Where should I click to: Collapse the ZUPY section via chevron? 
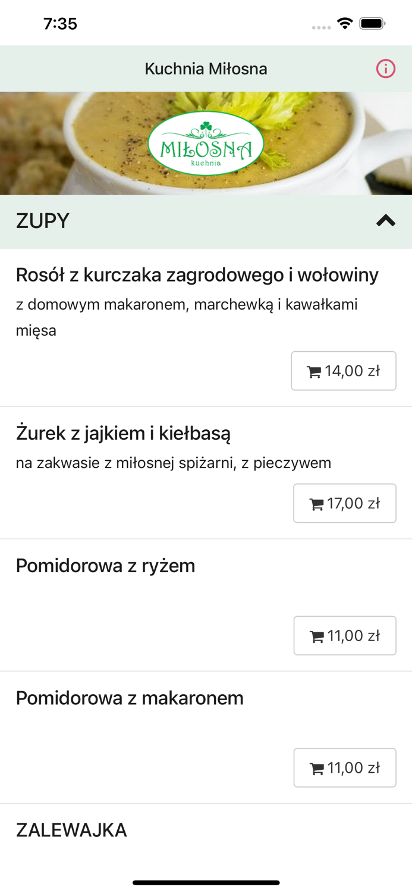(x=385, y=221)
